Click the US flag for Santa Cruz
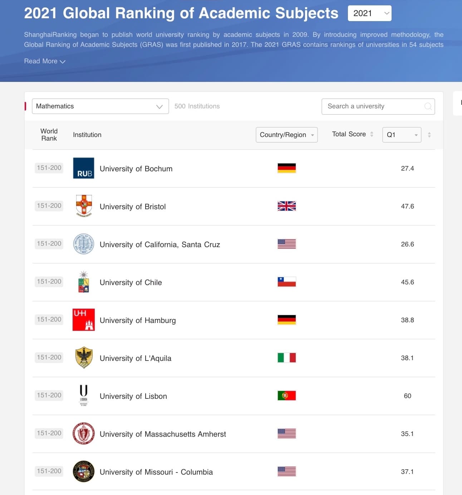462x495 pixels. pyautogui.click(x=287, y=244)
